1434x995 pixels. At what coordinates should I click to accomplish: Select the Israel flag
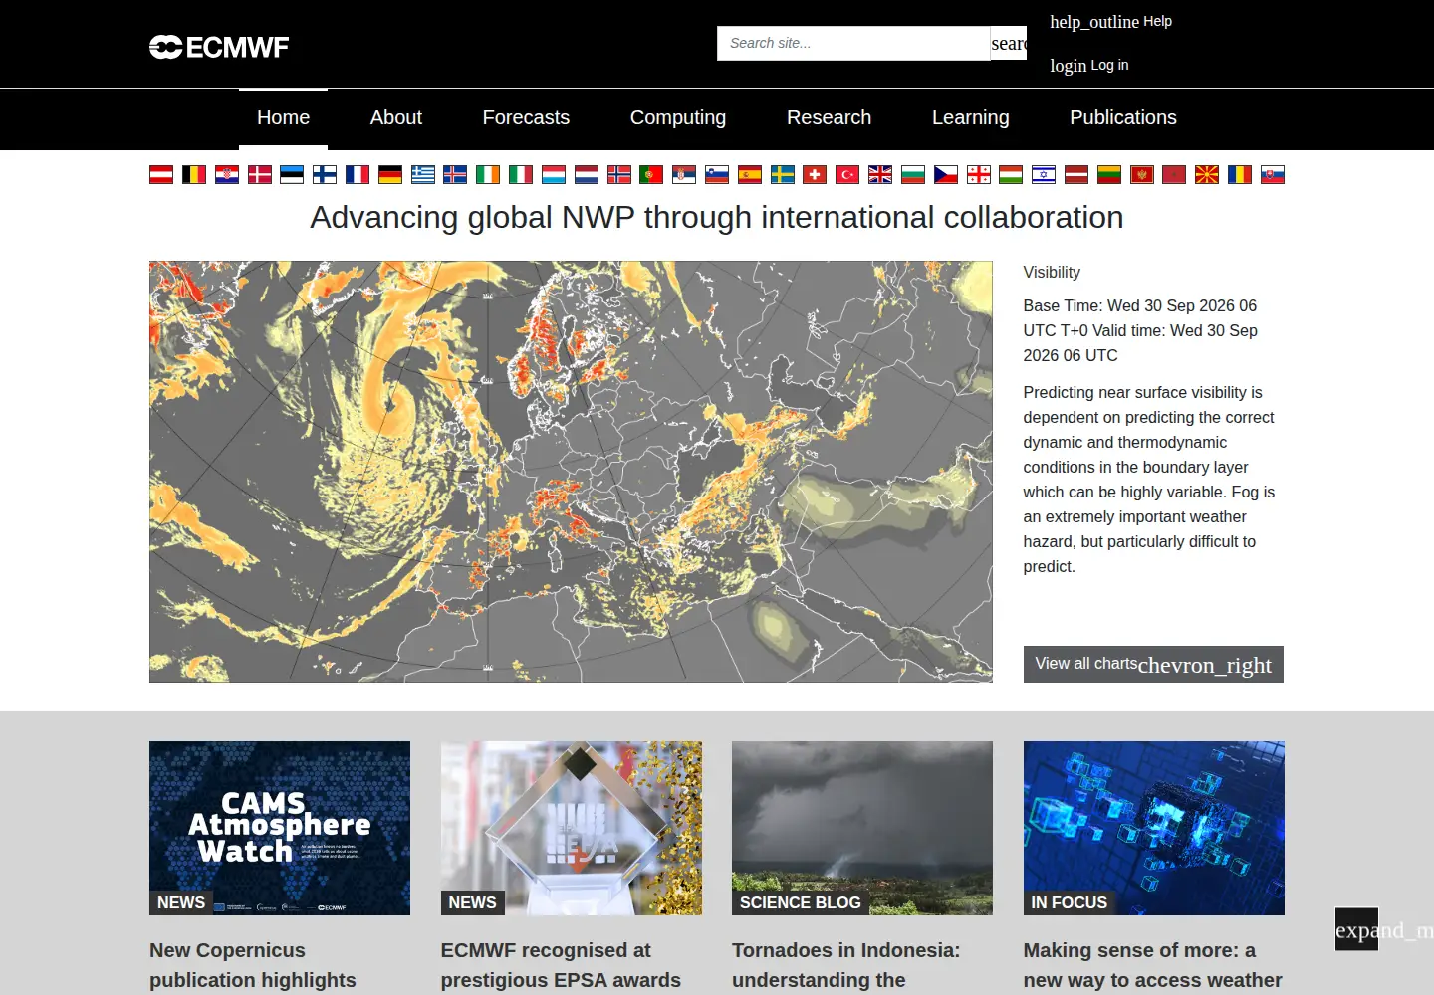(x=1044, y=175)
